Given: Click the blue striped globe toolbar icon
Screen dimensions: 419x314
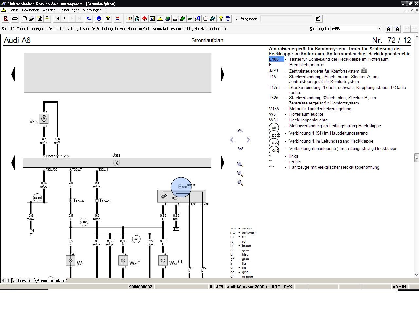Looking at the screenshot, I should [228, 19].
